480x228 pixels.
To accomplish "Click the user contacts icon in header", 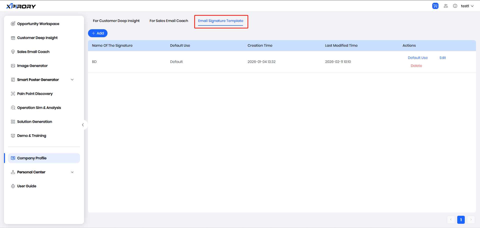I will pyautogui.click(x=446, y=6).
